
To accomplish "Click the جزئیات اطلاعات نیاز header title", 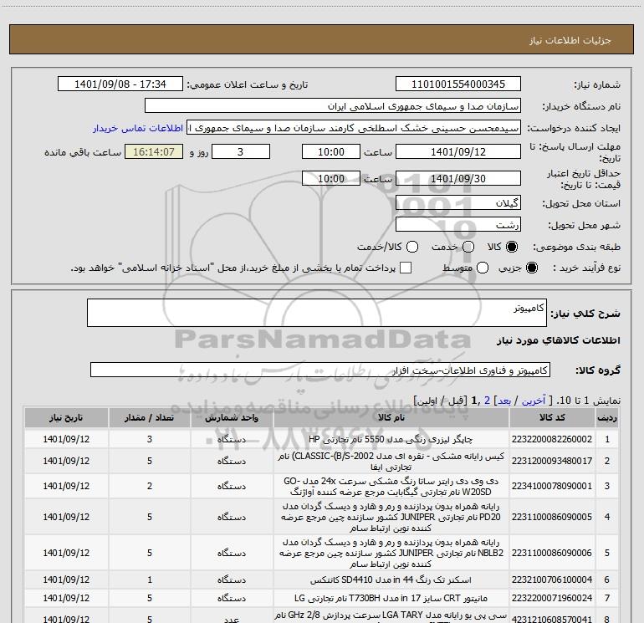I will tap(570, 40).
